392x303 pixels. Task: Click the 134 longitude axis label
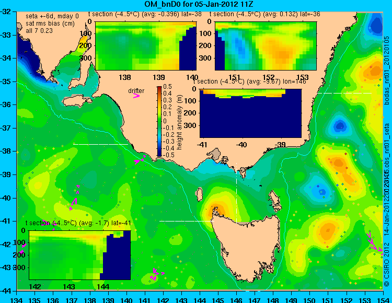pyautogui.click(x=17, y=300)
